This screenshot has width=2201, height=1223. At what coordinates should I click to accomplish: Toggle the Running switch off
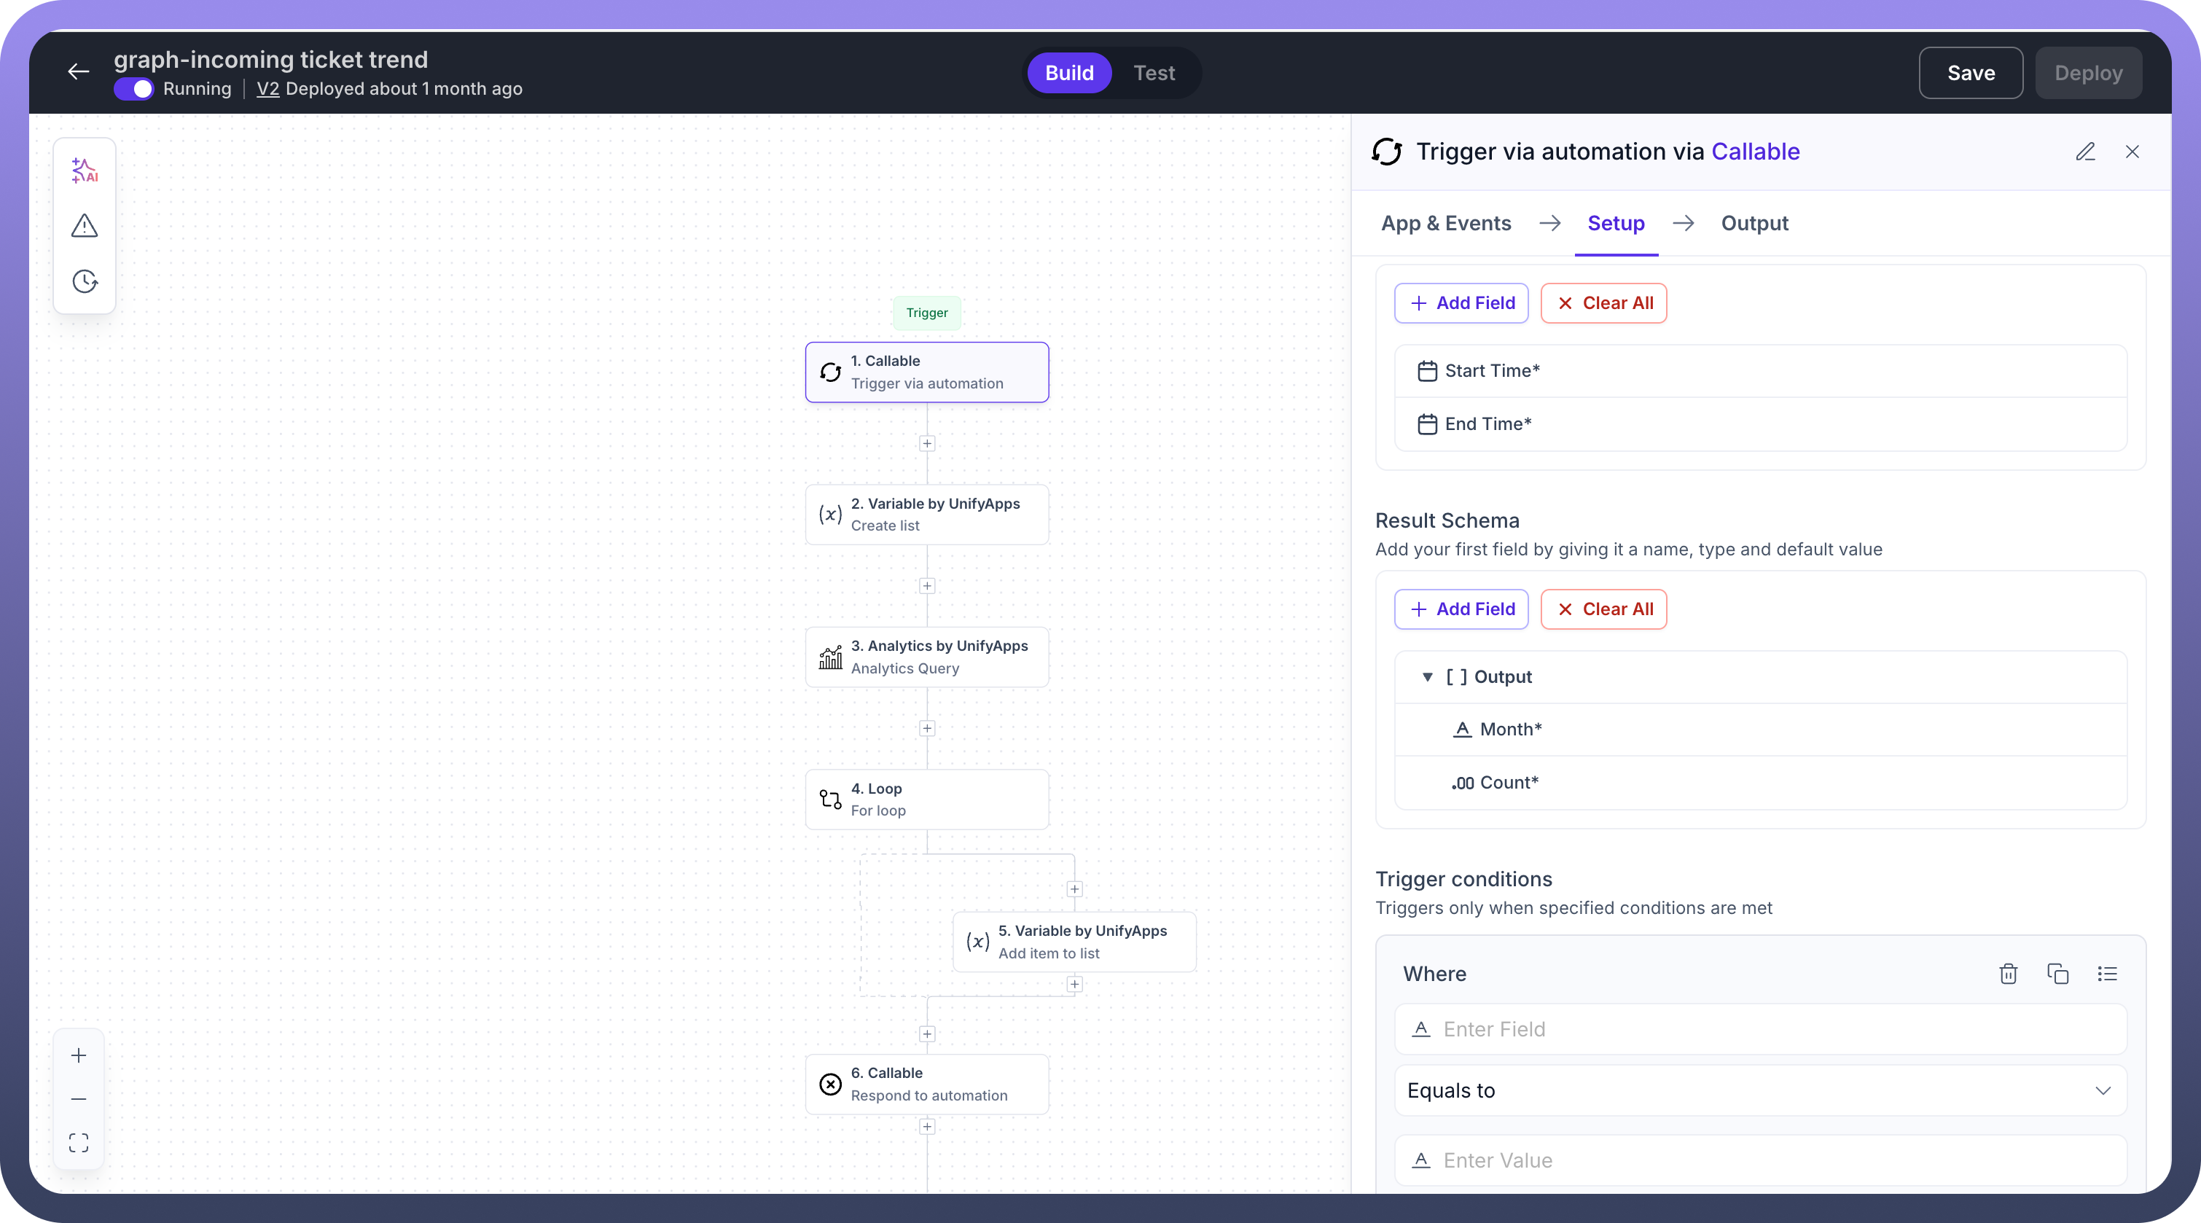[133, 89]
